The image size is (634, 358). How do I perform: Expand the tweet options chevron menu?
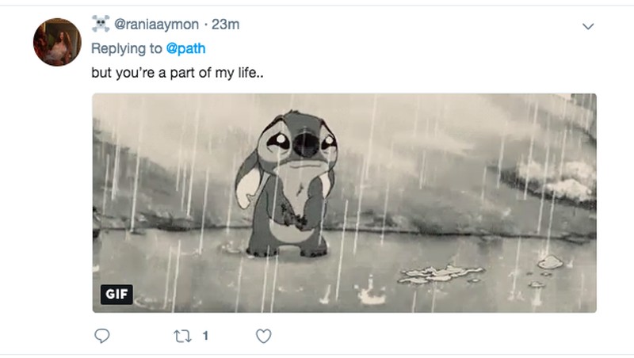[x=588, y=26]
